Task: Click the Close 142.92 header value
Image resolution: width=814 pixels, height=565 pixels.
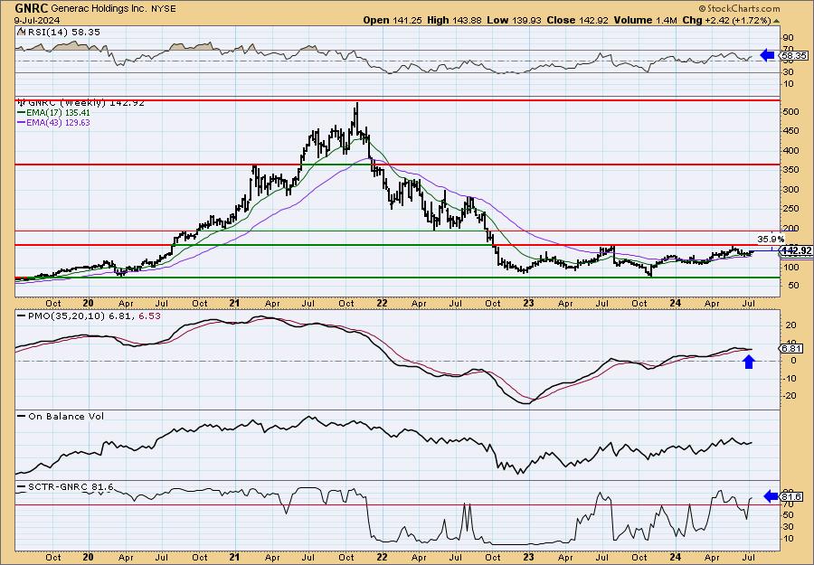Action: [x=577, y=20]
